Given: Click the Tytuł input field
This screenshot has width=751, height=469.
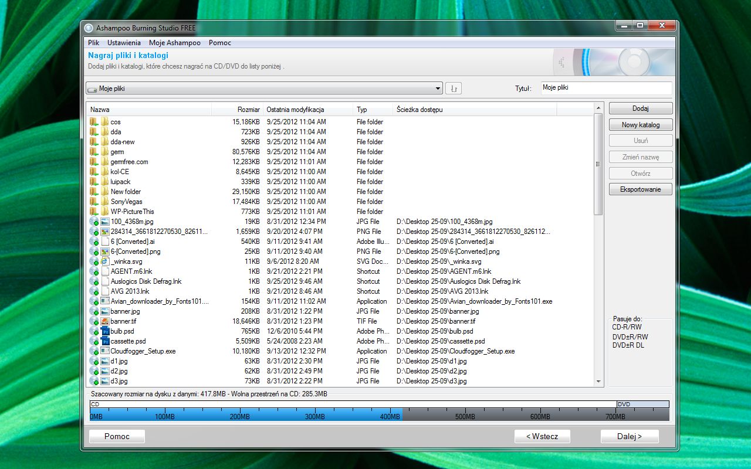Looking at the screenshot, I should [x=606, y=88].
